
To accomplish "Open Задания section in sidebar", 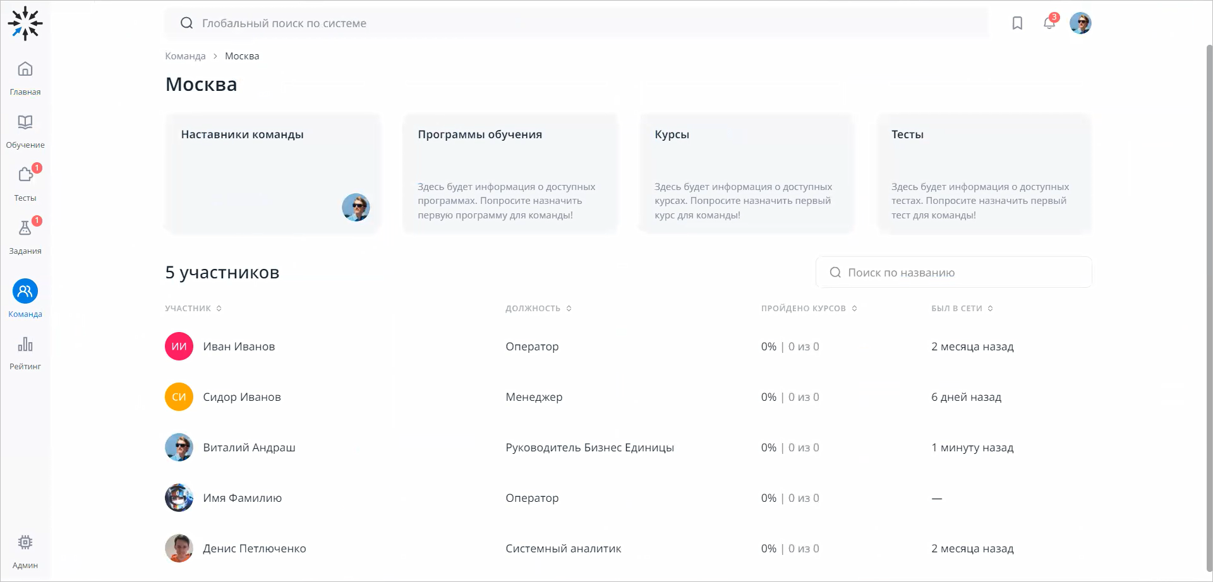I will click(x=25, y=236).
